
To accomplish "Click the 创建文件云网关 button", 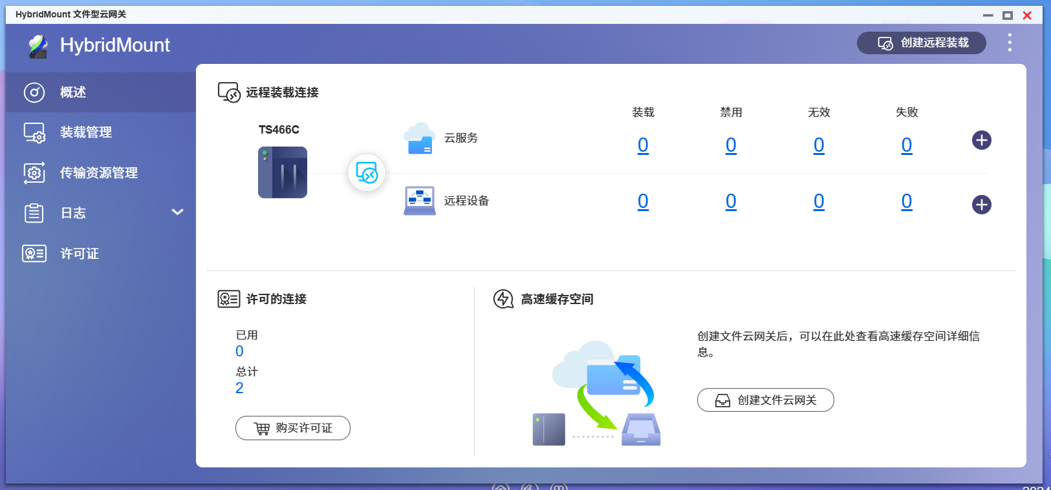I will (x=766, y=400).
